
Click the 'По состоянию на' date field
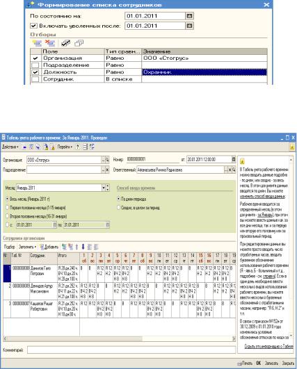pos(155,16)
